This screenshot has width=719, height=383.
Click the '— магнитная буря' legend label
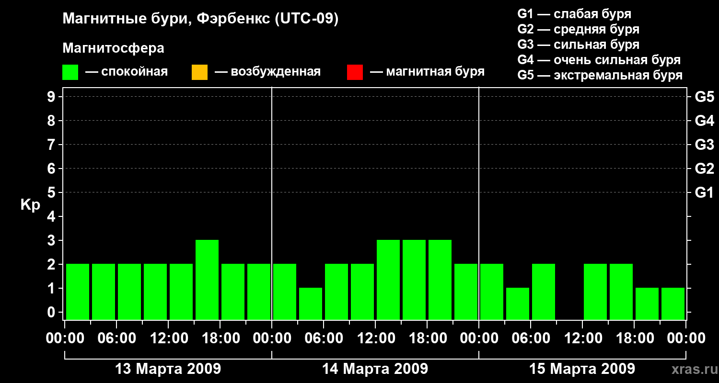[427, 72]
